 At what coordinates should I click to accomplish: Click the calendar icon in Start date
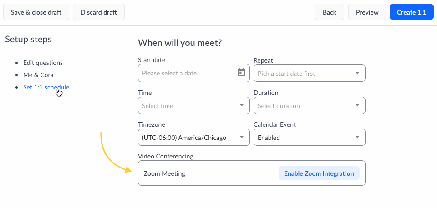242,73
